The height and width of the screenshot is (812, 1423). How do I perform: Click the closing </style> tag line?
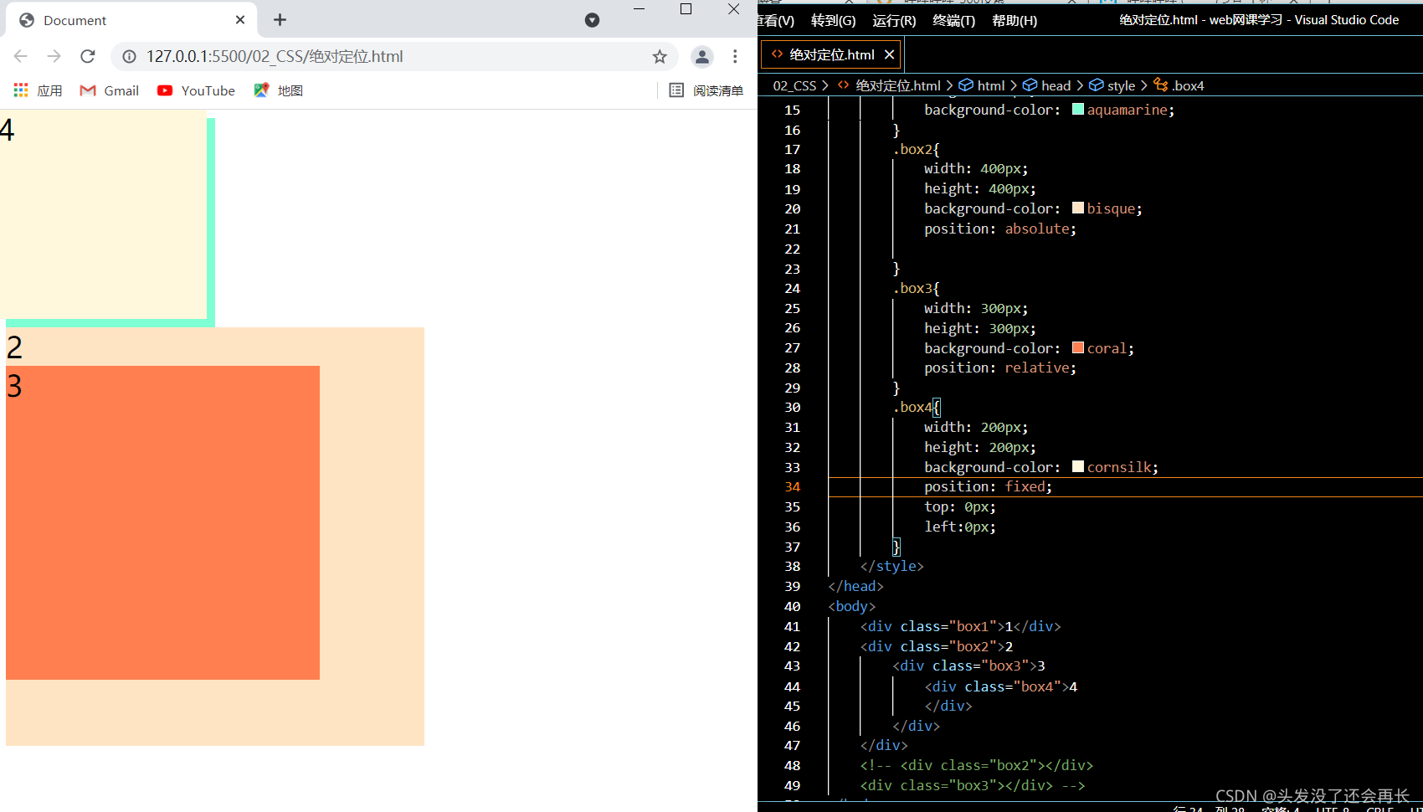tap(891, 566)
